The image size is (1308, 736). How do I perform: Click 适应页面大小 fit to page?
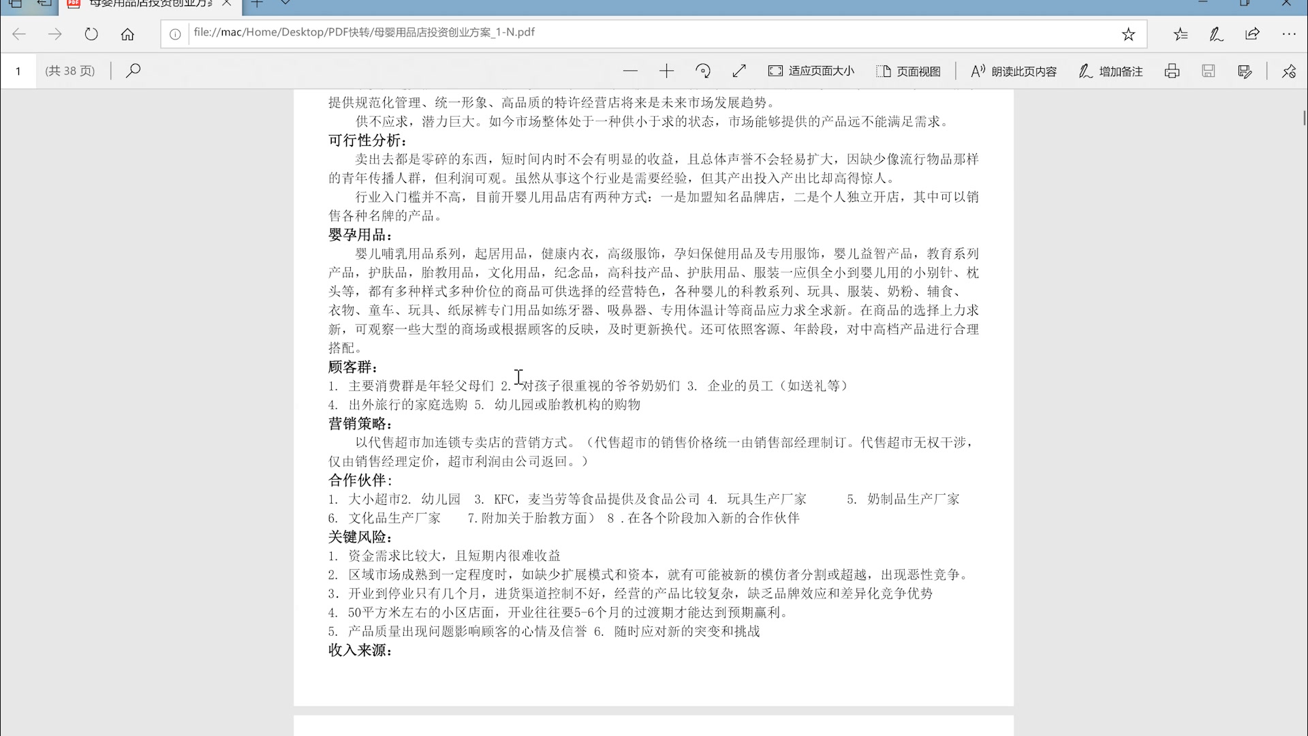coord(811,71)
